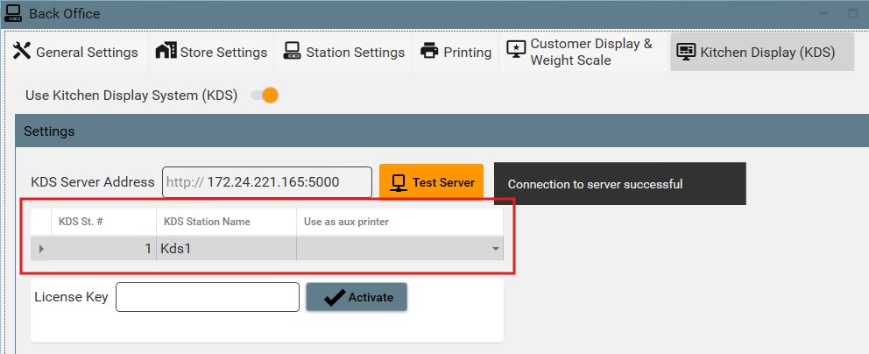Click the Activate license button
The width and height of the screenshot is (869, 354).
pyautogui.click(x=357, y=297)
